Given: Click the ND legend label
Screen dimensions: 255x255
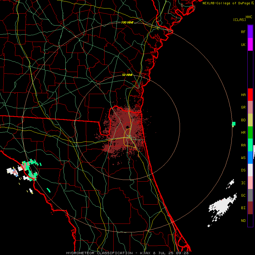Looking at the screenshot, I should [x=243, y=220].
